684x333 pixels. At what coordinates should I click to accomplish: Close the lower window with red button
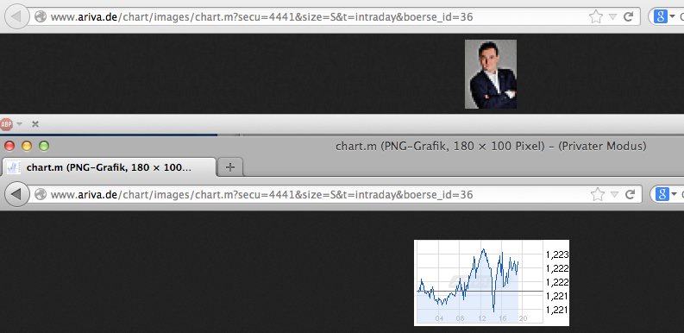[9, 146]
